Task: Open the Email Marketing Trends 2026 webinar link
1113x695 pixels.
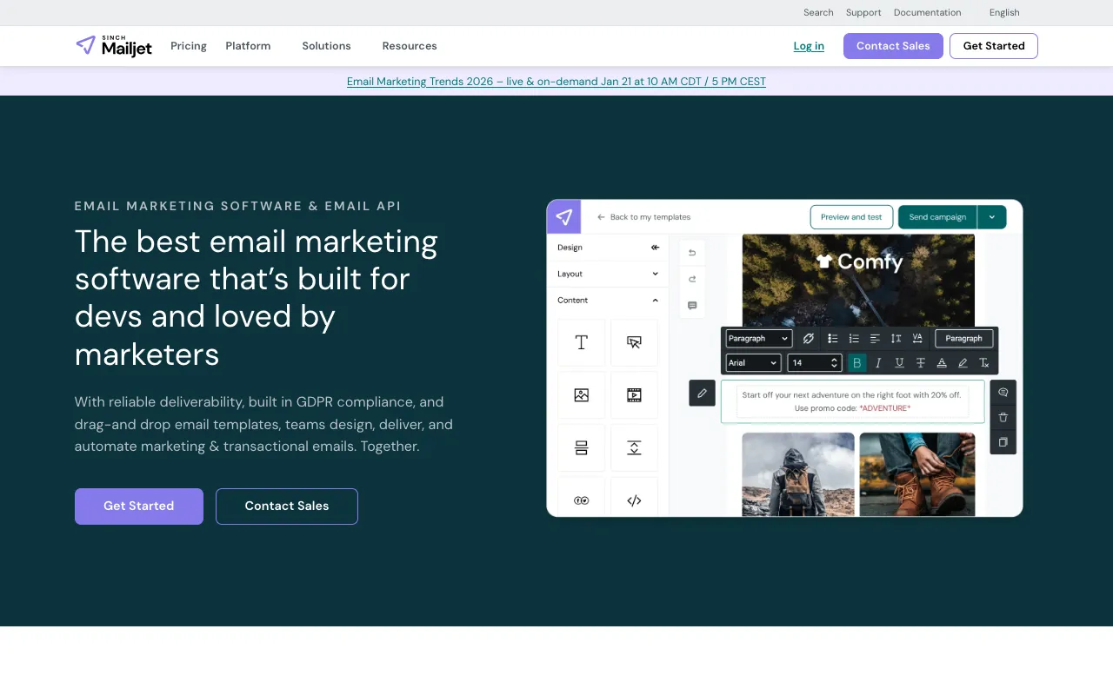Action: point(556,81)
